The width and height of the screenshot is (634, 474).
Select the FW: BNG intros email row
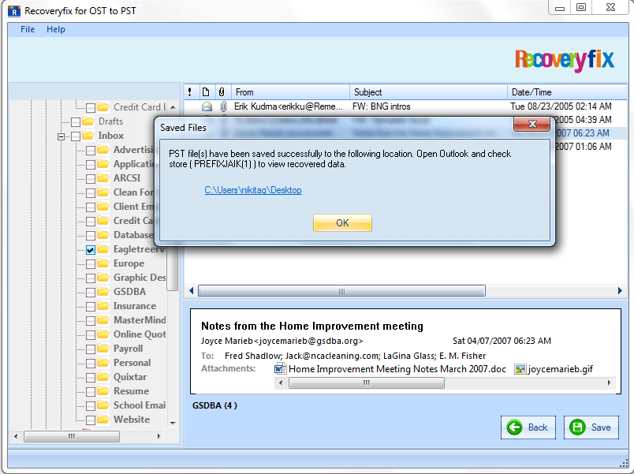pyautogui.click(x=406, y=106)
